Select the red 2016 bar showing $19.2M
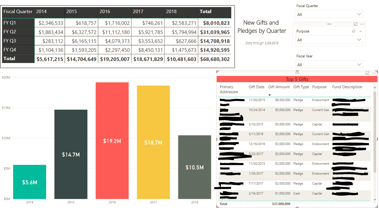 (112, 141)
